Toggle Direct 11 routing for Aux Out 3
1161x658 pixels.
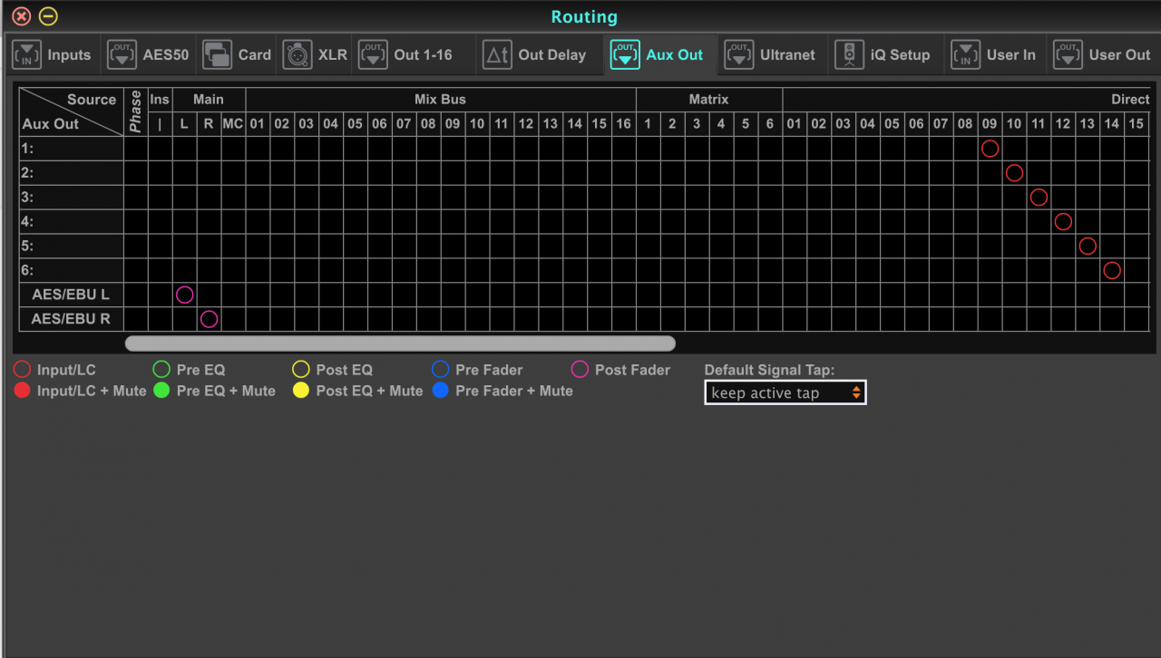click(x=1039, y=197)
